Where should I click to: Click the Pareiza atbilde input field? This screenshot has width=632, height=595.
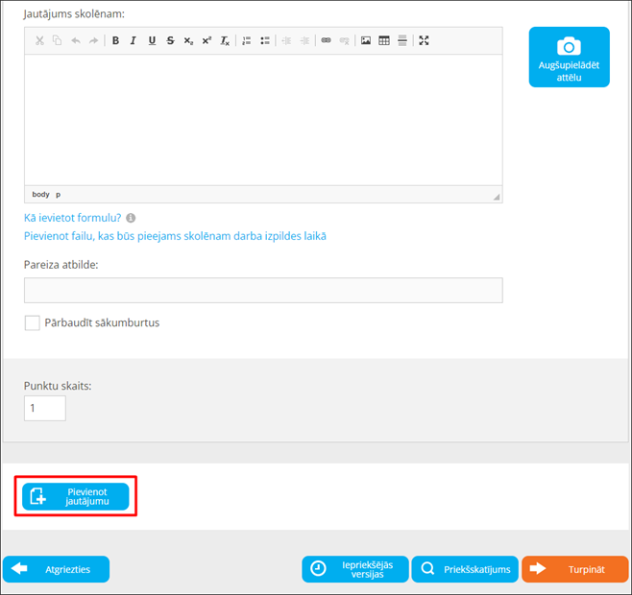click(262, 291)
